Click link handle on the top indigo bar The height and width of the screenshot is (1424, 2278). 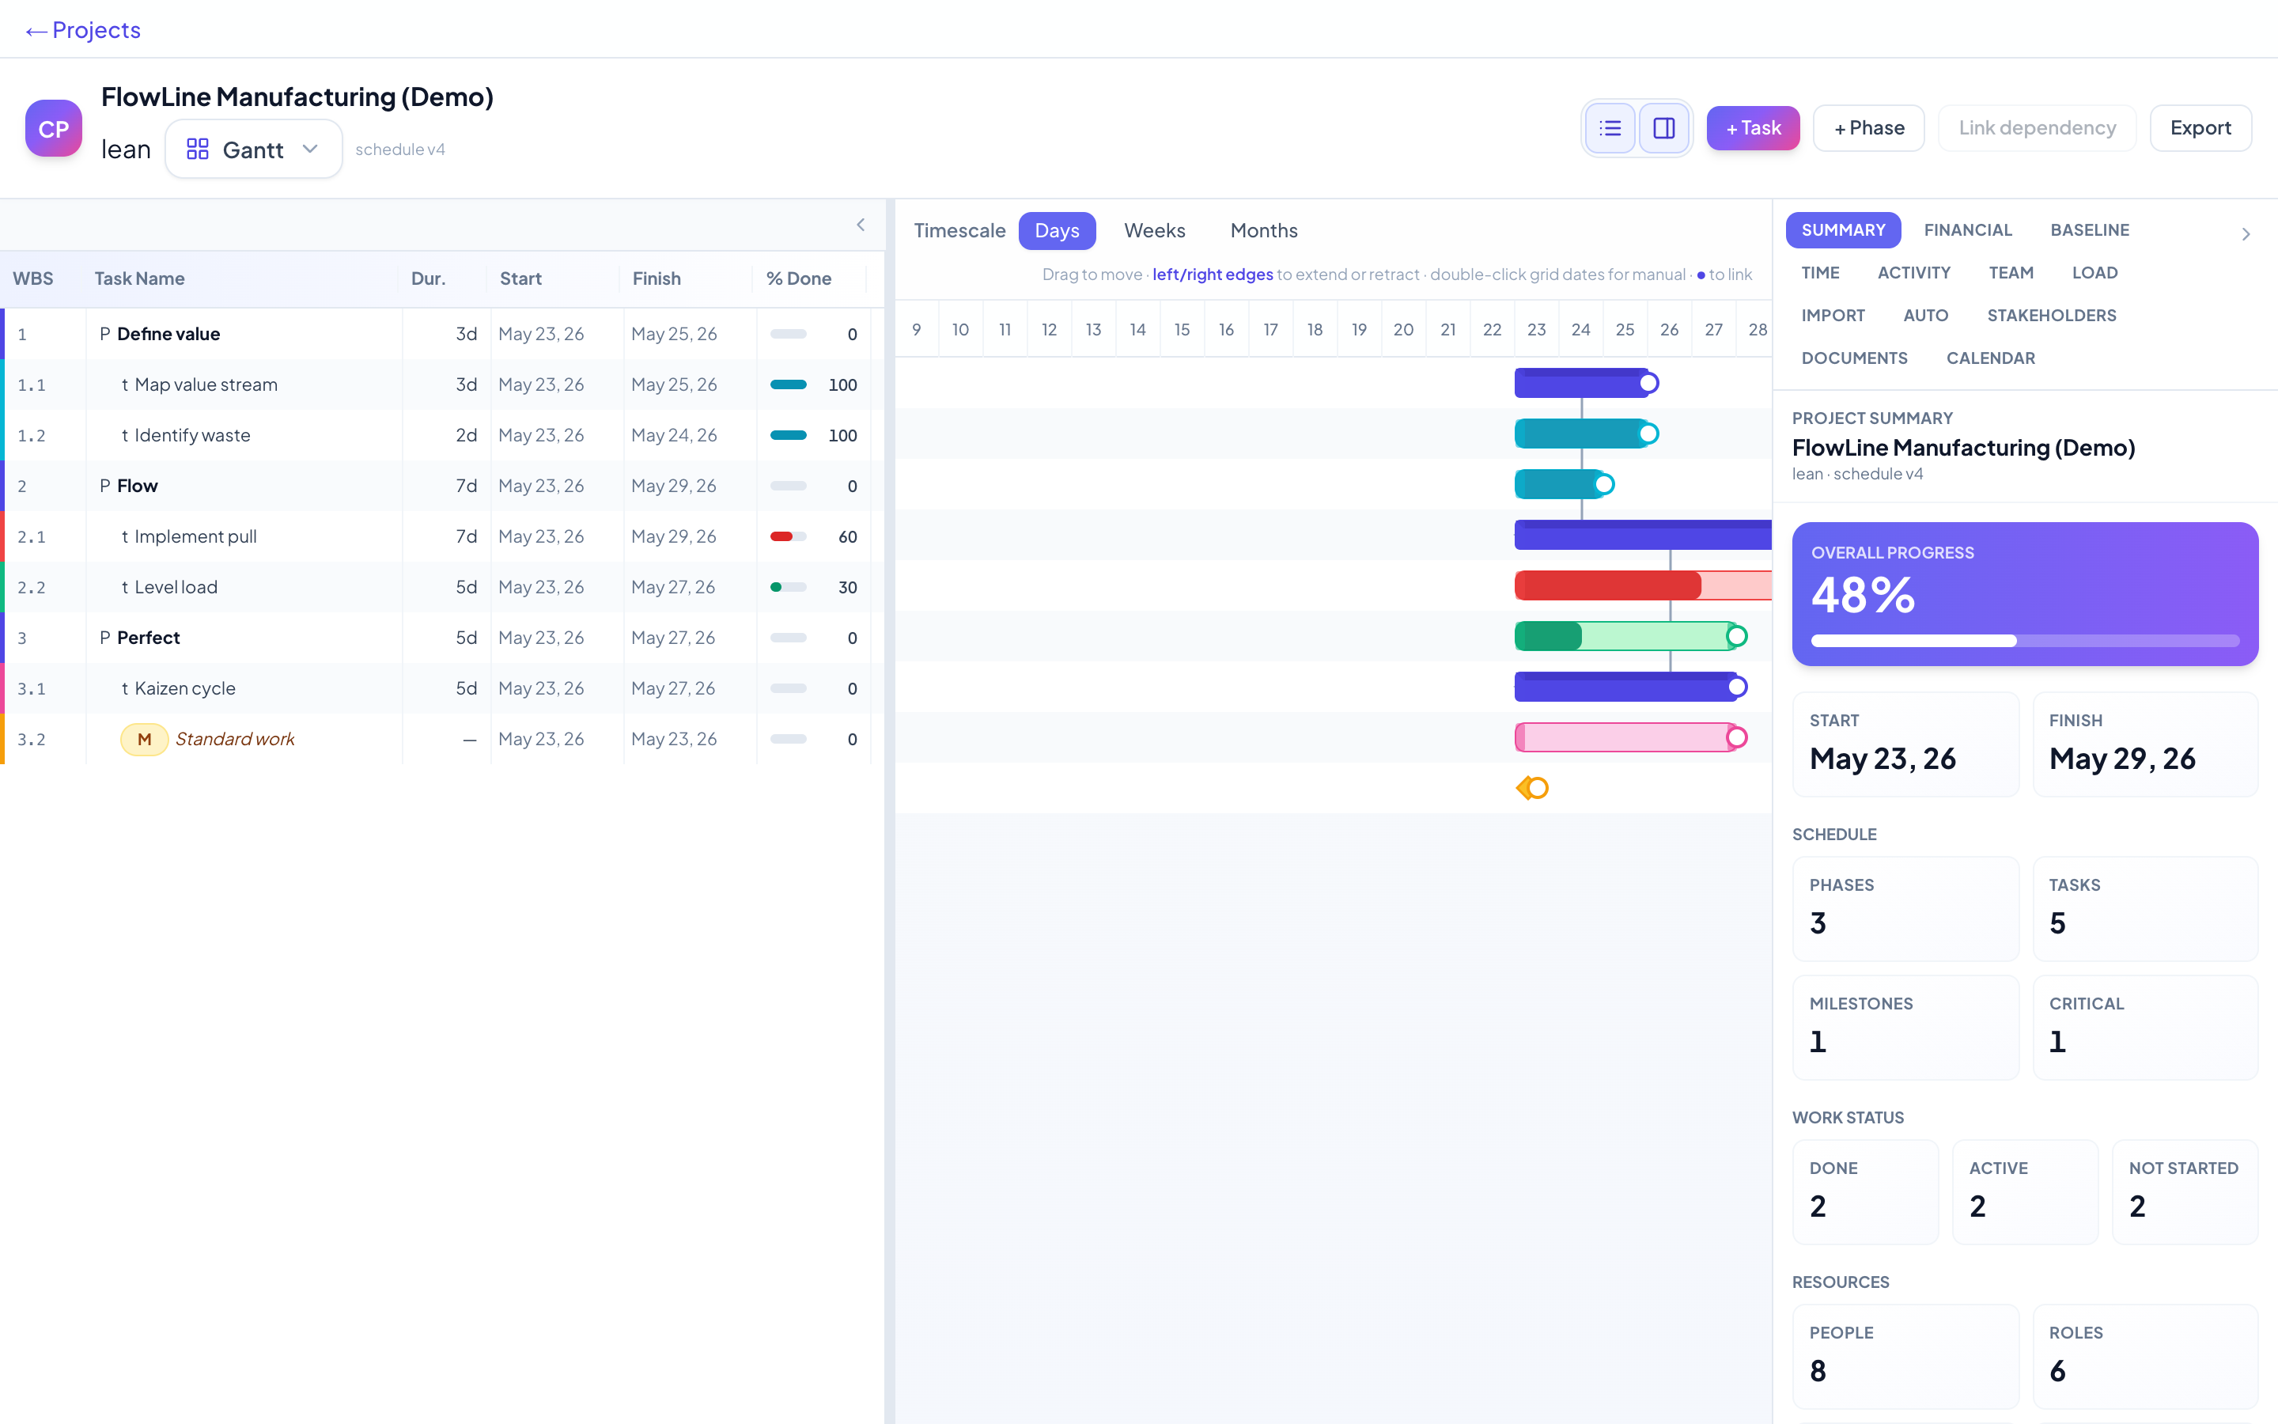(x=1648, y=384)
